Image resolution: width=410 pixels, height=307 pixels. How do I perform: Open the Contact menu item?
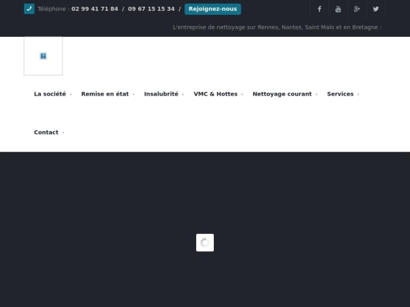coord(46,132)
